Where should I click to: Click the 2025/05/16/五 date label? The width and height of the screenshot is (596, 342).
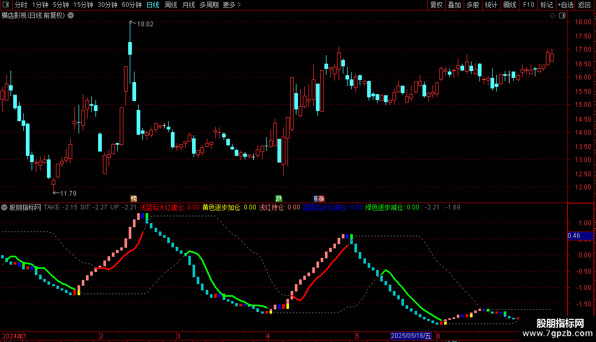click(x=411, y=336)
